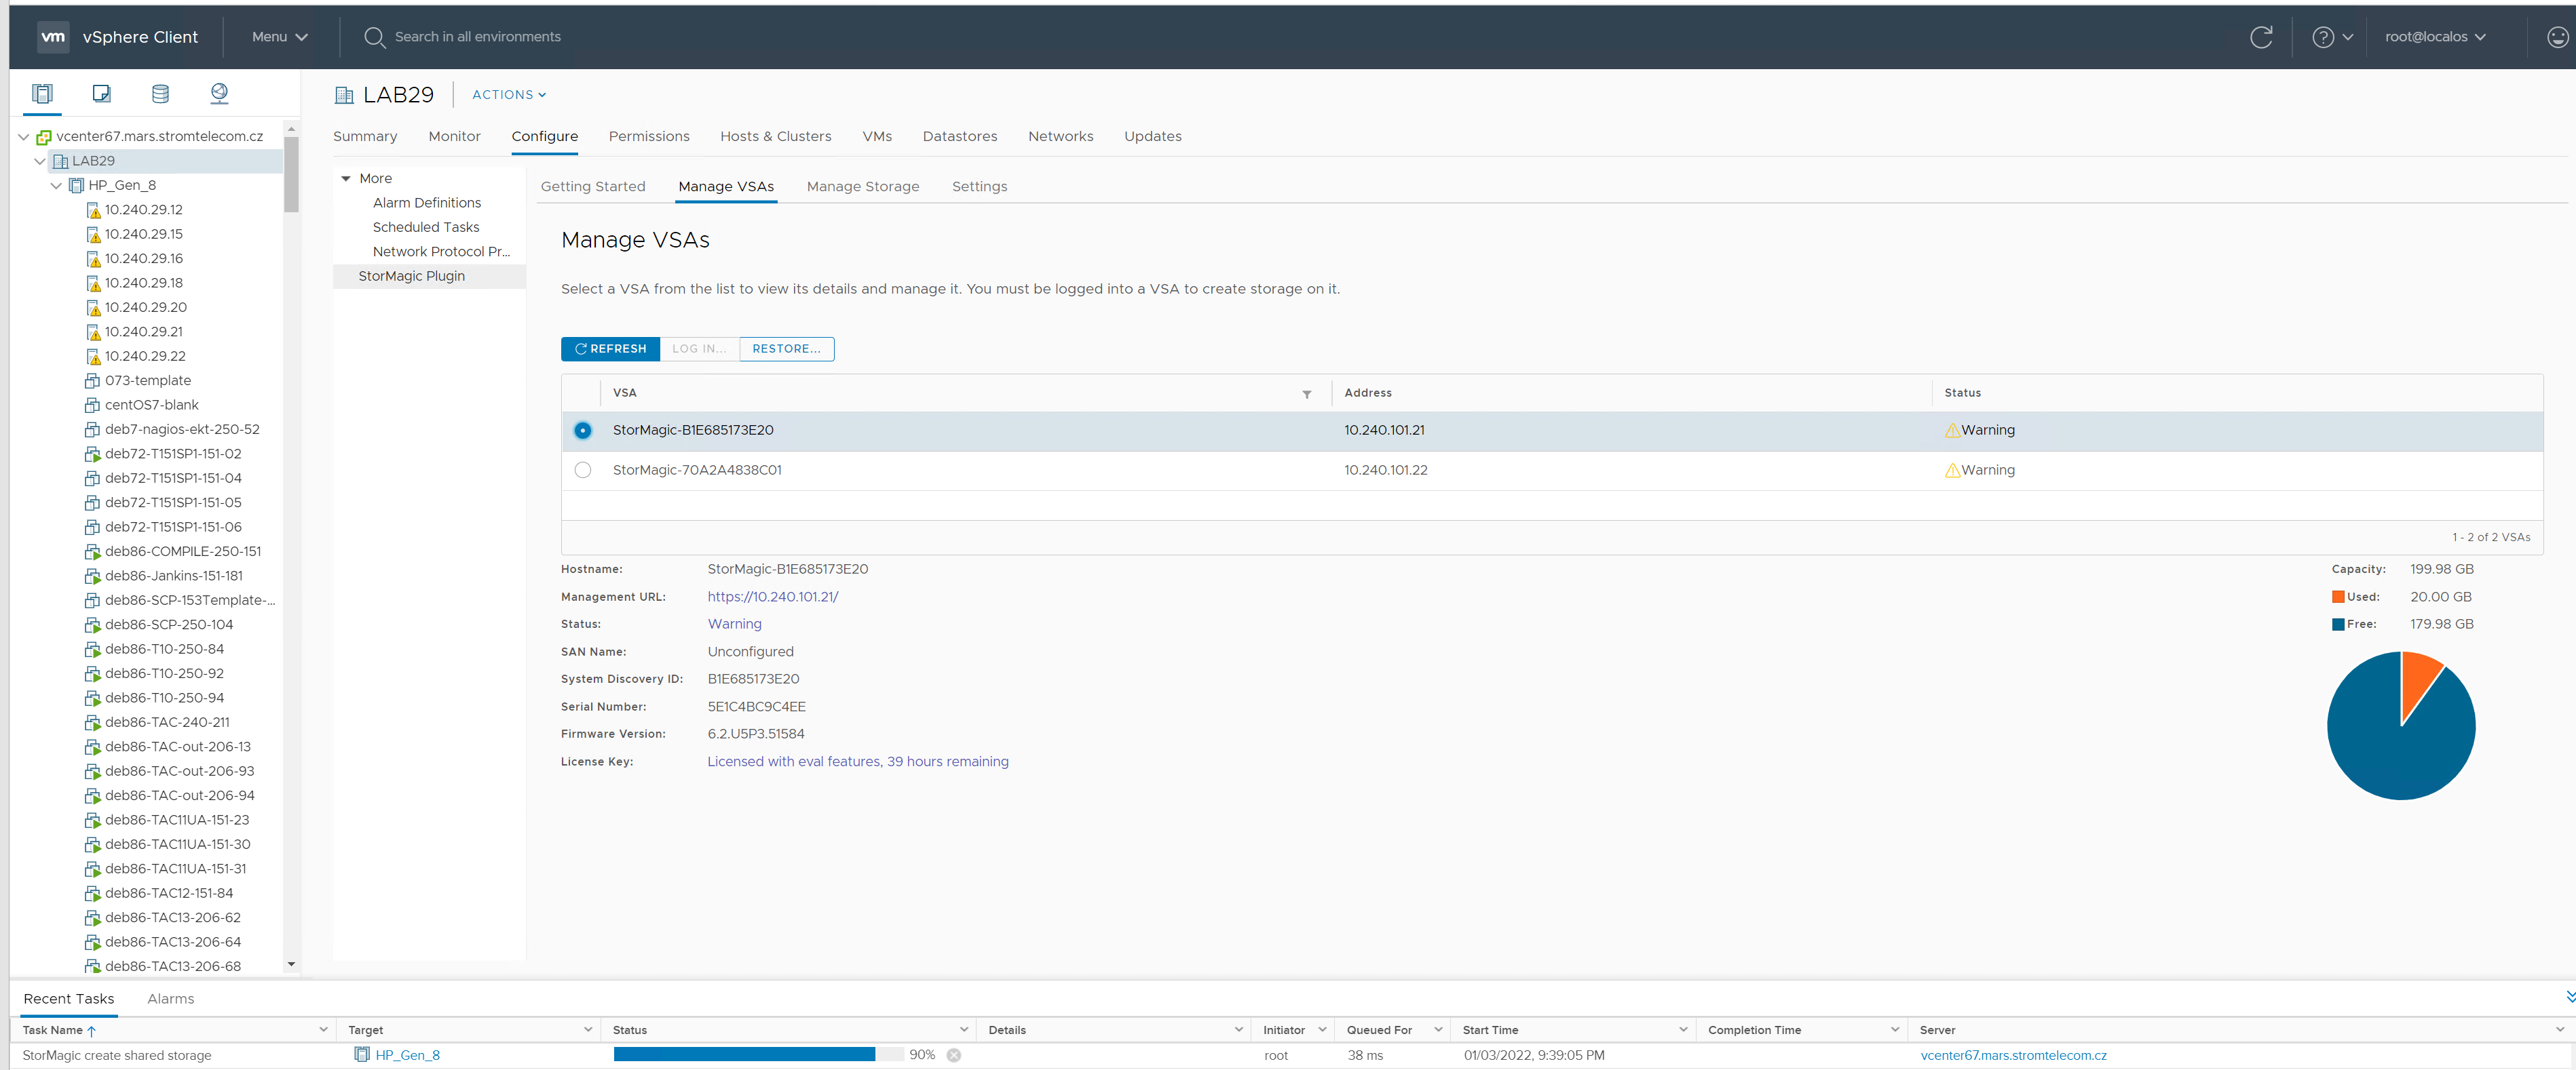Click the vcenter67 server icon in tree
Screen dimensions: 2576x1070
pyautogui.click(x=44, y=137)
